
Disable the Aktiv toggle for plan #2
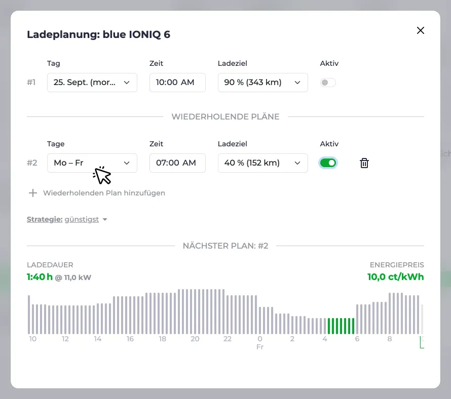(x=328, y=163)
